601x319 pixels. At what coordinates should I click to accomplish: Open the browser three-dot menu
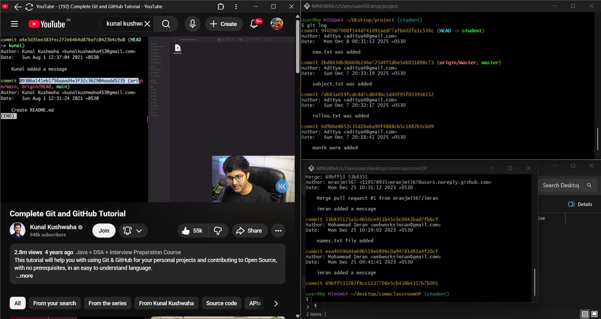point(235,6)
